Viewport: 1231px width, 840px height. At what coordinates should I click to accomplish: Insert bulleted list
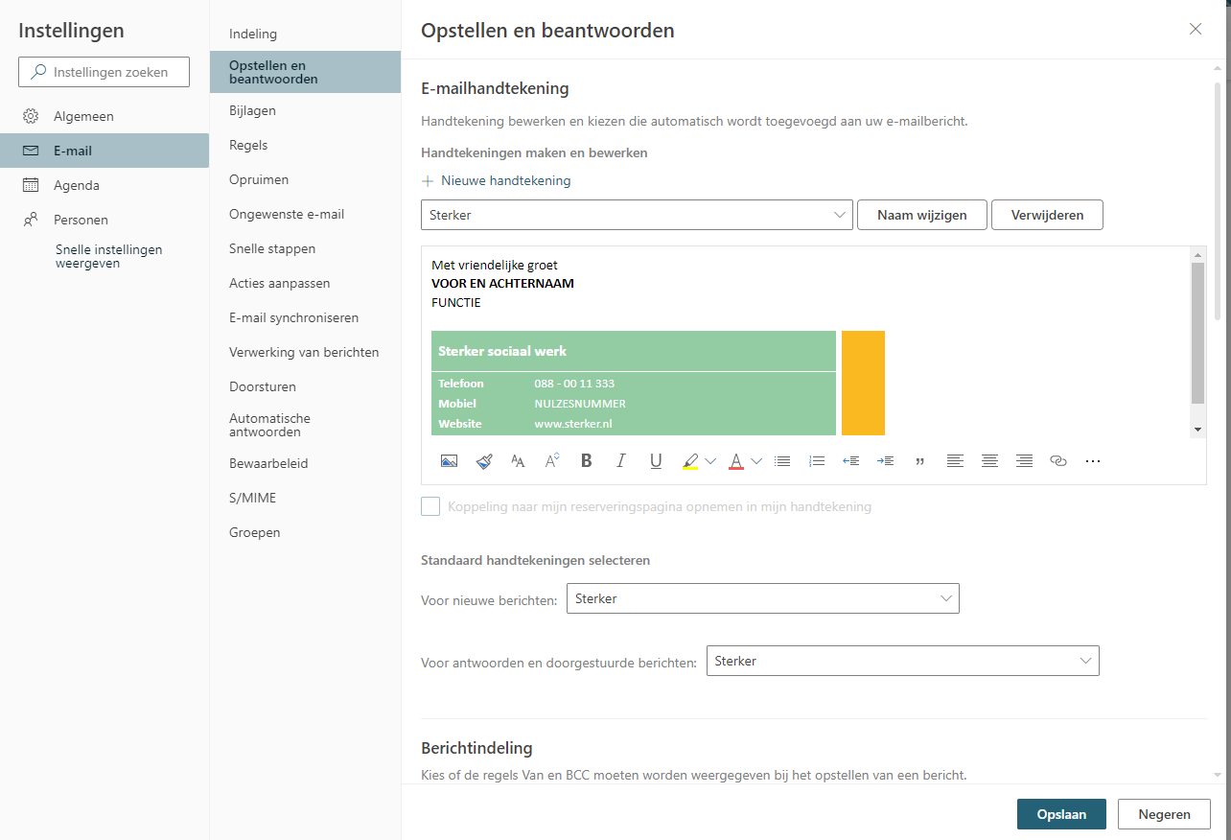(782, 461)
